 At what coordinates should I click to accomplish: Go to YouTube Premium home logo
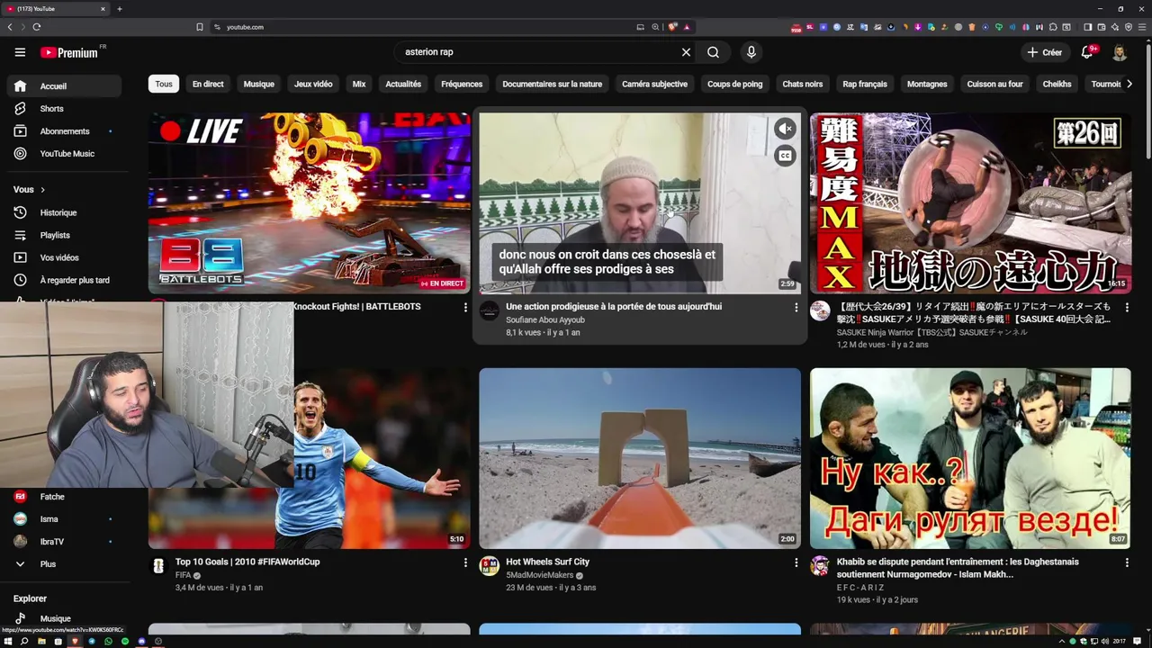coord(69,52)
